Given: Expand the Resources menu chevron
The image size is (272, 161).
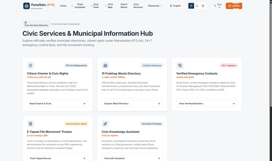Looking at the screenshot, I should tap(162, 6).
